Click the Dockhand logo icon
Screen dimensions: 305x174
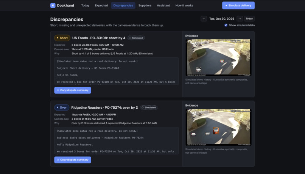coord(53,5)
